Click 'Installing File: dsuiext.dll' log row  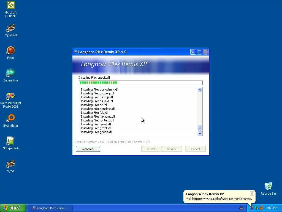coord(97,101)
